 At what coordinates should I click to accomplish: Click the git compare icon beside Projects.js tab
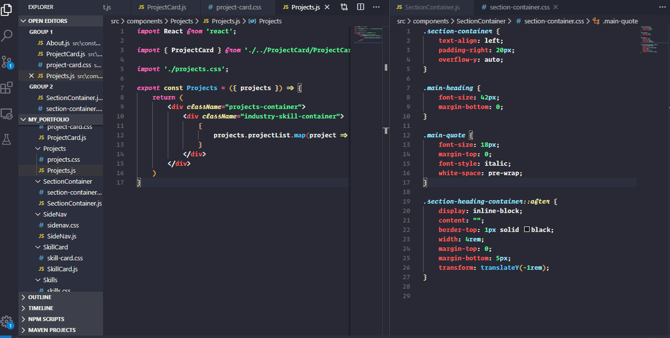(344, 7)
